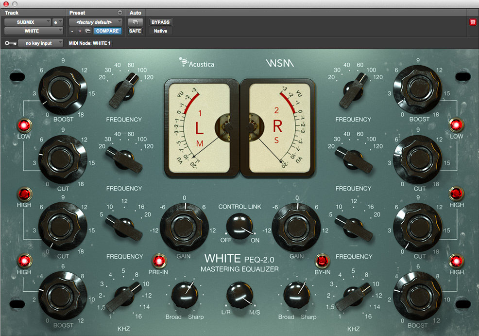Click the Preset header label
The image size is (479, 336).
pyautogui.click(x=77, y=13)
